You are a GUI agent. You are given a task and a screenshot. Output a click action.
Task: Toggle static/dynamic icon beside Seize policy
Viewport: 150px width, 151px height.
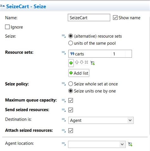point(64,84)
